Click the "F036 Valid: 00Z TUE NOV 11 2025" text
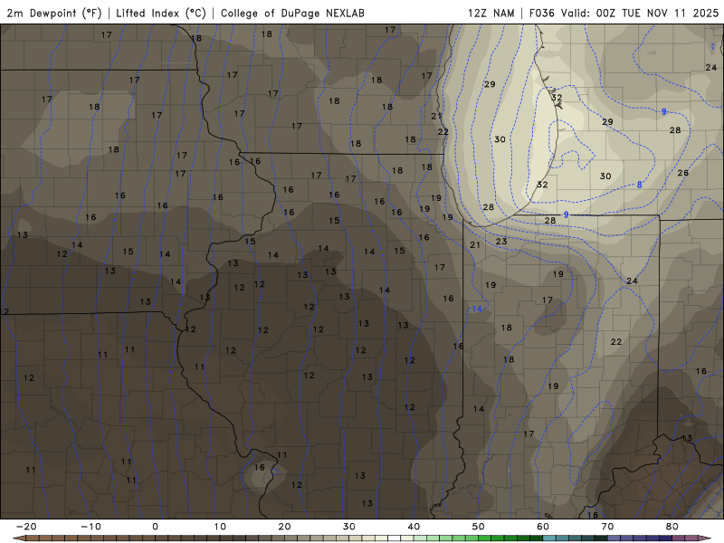This screenshot has width=724, height=543. [x=624, y=13]
